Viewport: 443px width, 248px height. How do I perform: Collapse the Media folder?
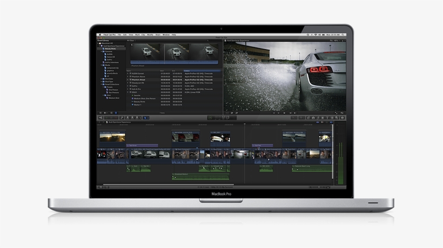(102, 65)
